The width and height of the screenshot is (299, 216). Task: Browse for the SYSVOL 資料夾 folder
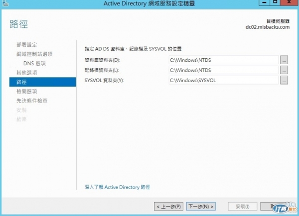pyautogui.click(x=284, y=80)
